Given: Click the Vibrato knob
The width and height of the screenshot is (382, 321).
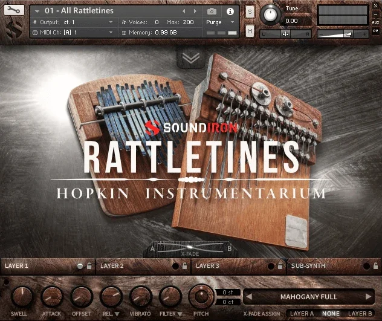Looking at the screenshot, I should coord(140,296).
